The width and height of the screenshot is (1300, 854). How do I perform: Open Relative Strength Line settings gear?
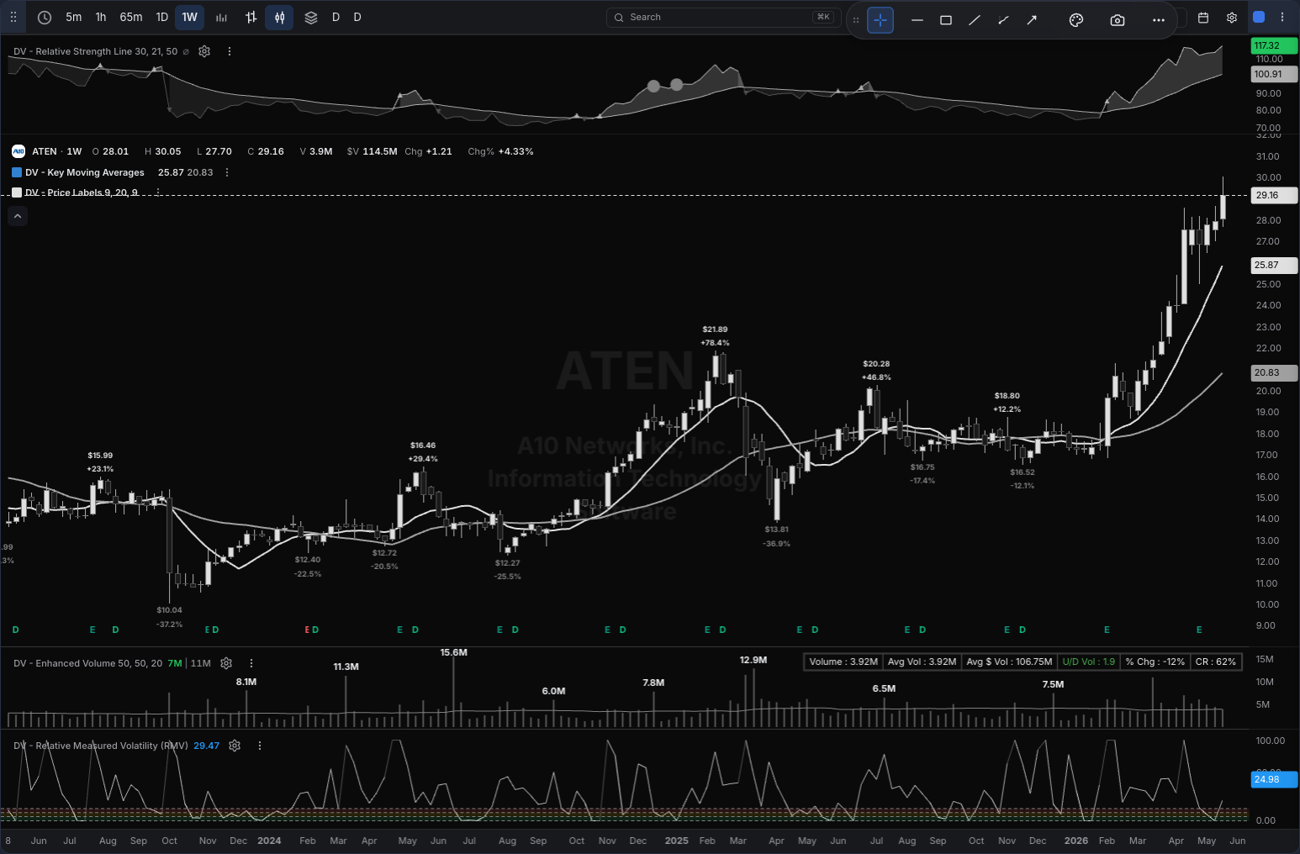204,51
